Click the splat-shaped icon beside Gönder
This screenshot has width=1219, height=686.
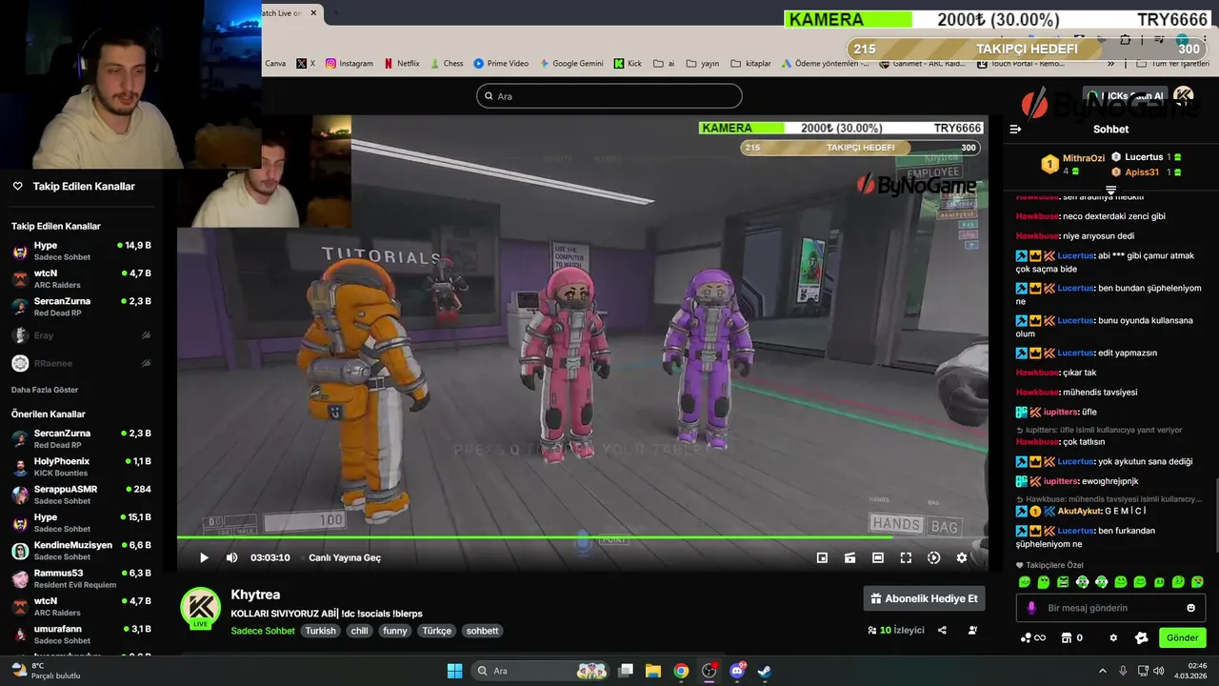[1142, 638]
